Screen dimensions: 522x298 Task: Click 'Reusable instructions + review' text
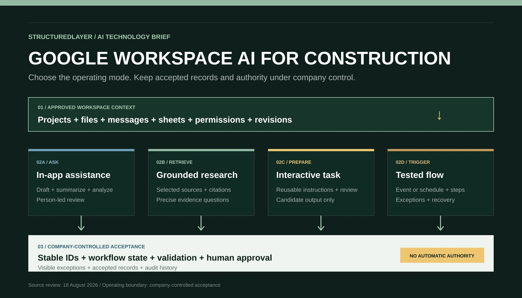pyautogui.click(x=317, y=190)
